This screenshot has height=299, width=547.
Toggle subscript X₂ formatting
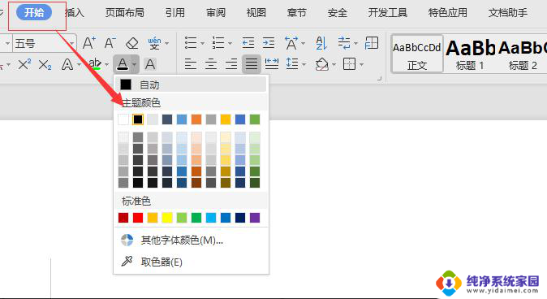(45, 65)
